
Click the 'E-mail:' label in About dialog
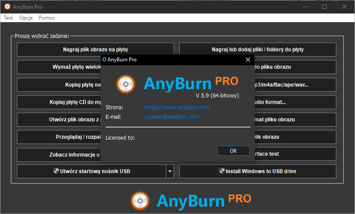click(113, 117)
